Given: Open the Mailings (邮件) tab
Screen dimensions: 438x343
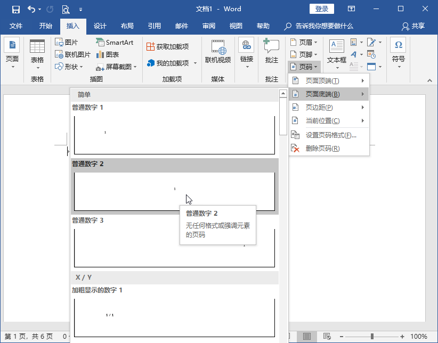Looking at the screenshot, I should tap(182, 26).
